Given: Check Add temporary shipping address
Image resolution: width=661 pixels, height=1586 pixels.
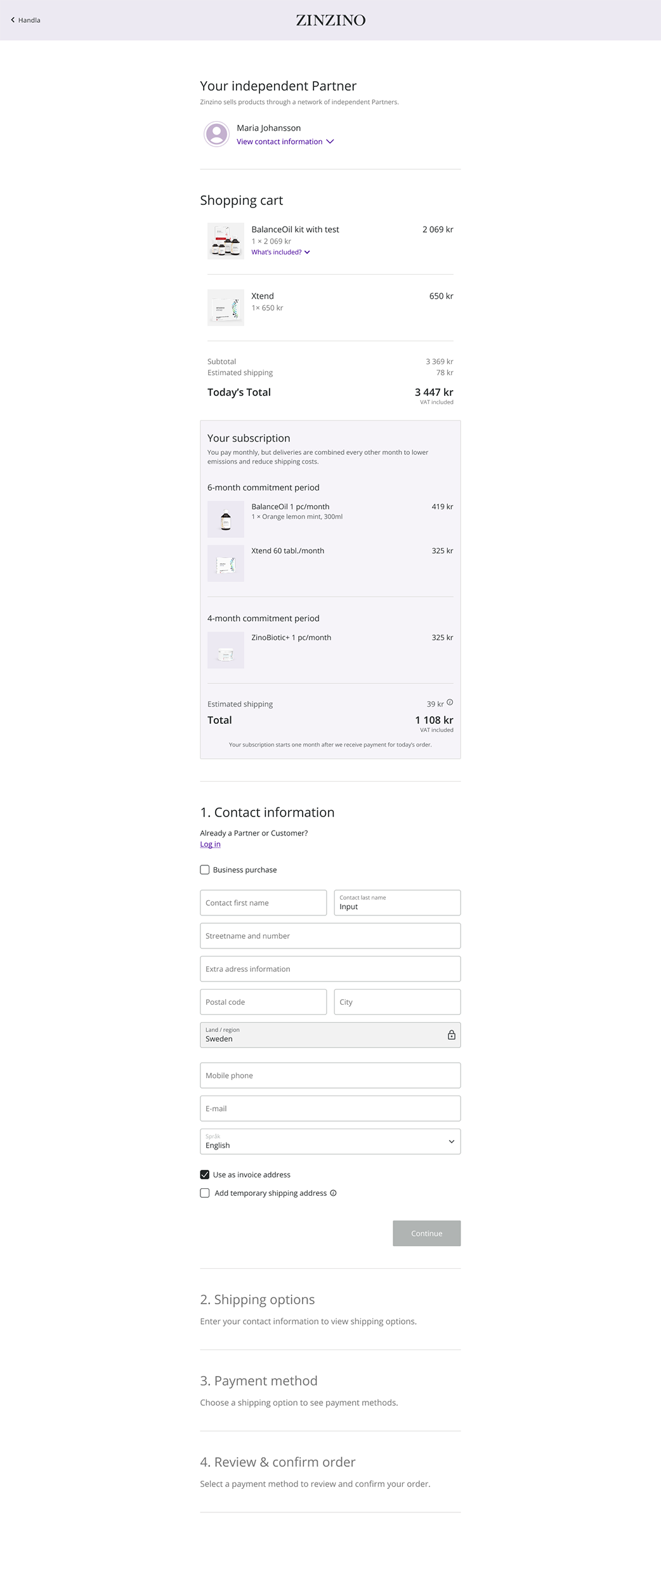Looking at the screenshot, I should click(x=204, y=1193).
